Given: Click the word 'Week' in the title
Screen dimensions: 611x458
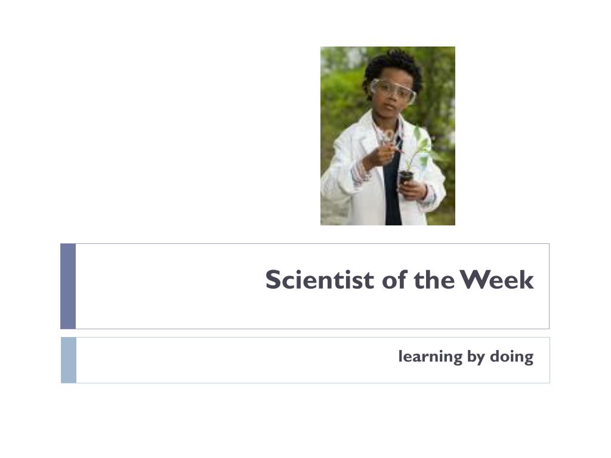Looking at the screenshot, I should click(497, 280).
